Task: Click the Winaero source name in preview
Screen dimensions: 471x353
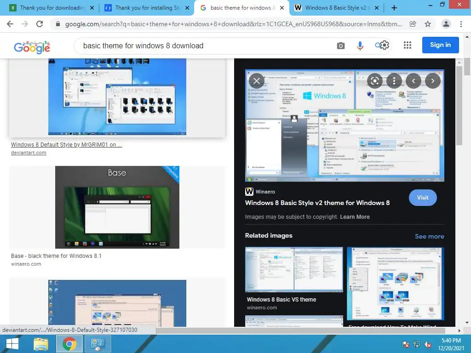Action: 265,192
